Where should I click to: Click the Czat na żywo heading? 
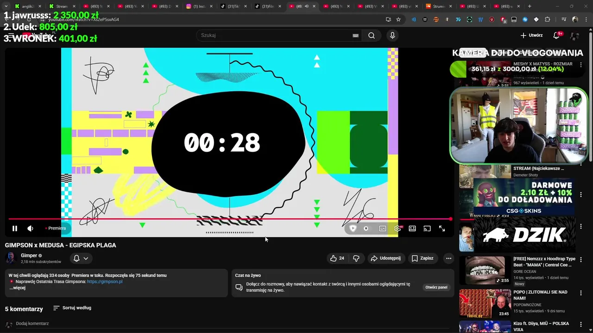(x=248, y=275)
